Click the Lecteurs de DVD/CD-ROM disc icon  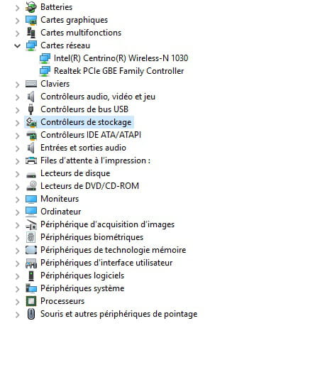31,186
